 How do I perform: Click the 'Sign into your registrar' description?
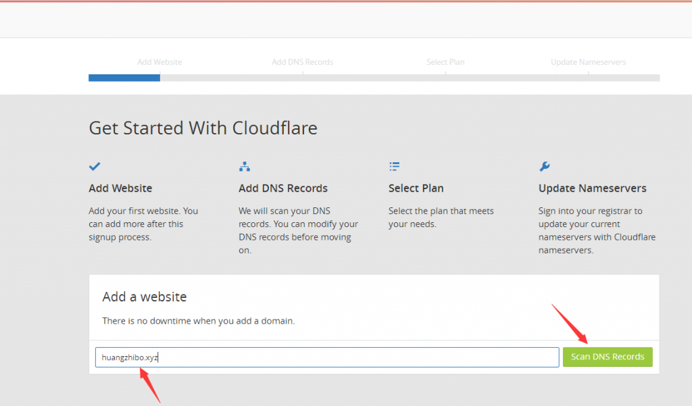click(x=597, y=230)
